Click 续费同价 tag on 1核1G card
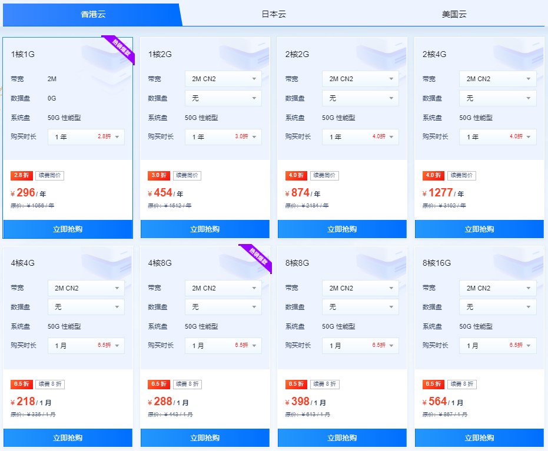548x451 pixels. [x=49, y=175]
